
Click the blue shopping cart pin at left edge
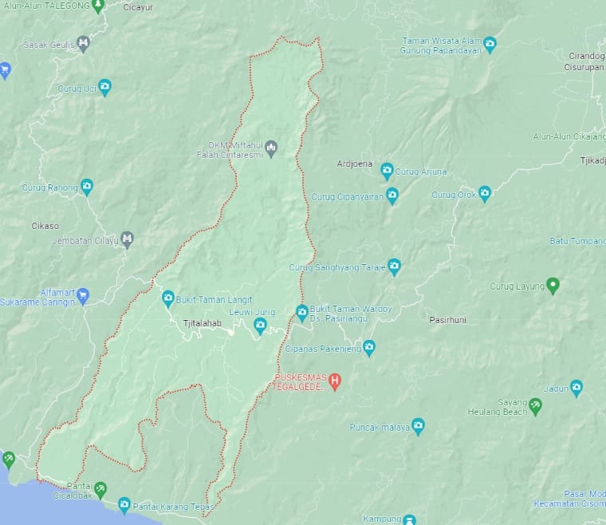(x=4, y=71)
